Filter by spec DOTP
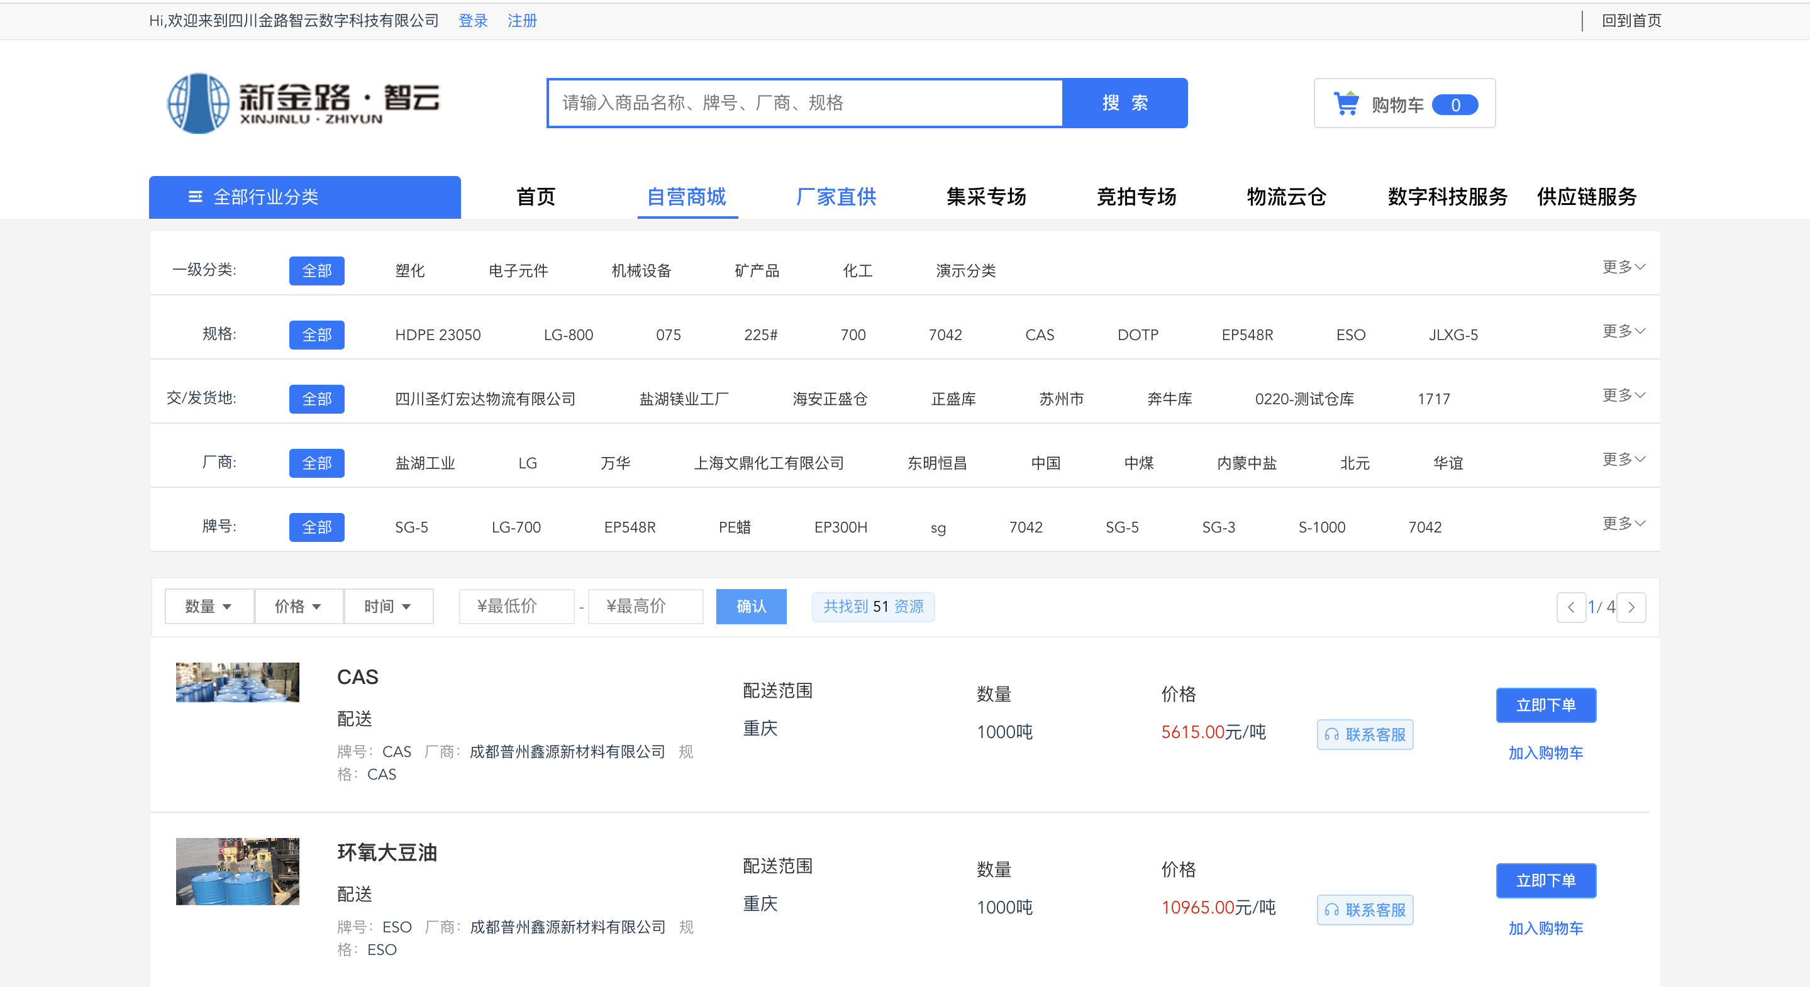 click(1138, 335)
